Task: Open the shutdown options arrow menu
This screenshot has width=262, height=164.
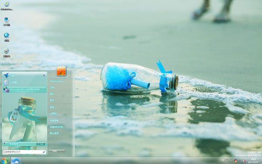Action: pos(63,151)
